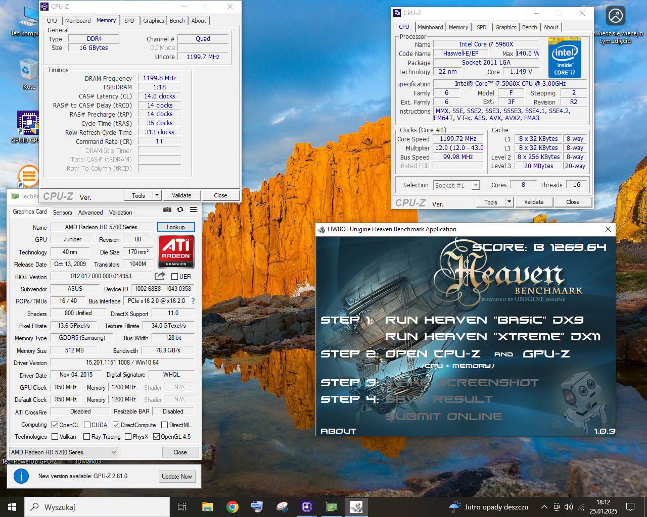Toggle the PhysX checkbox
Viewport: 647px width, 517px height.
(x=128, y=437)
